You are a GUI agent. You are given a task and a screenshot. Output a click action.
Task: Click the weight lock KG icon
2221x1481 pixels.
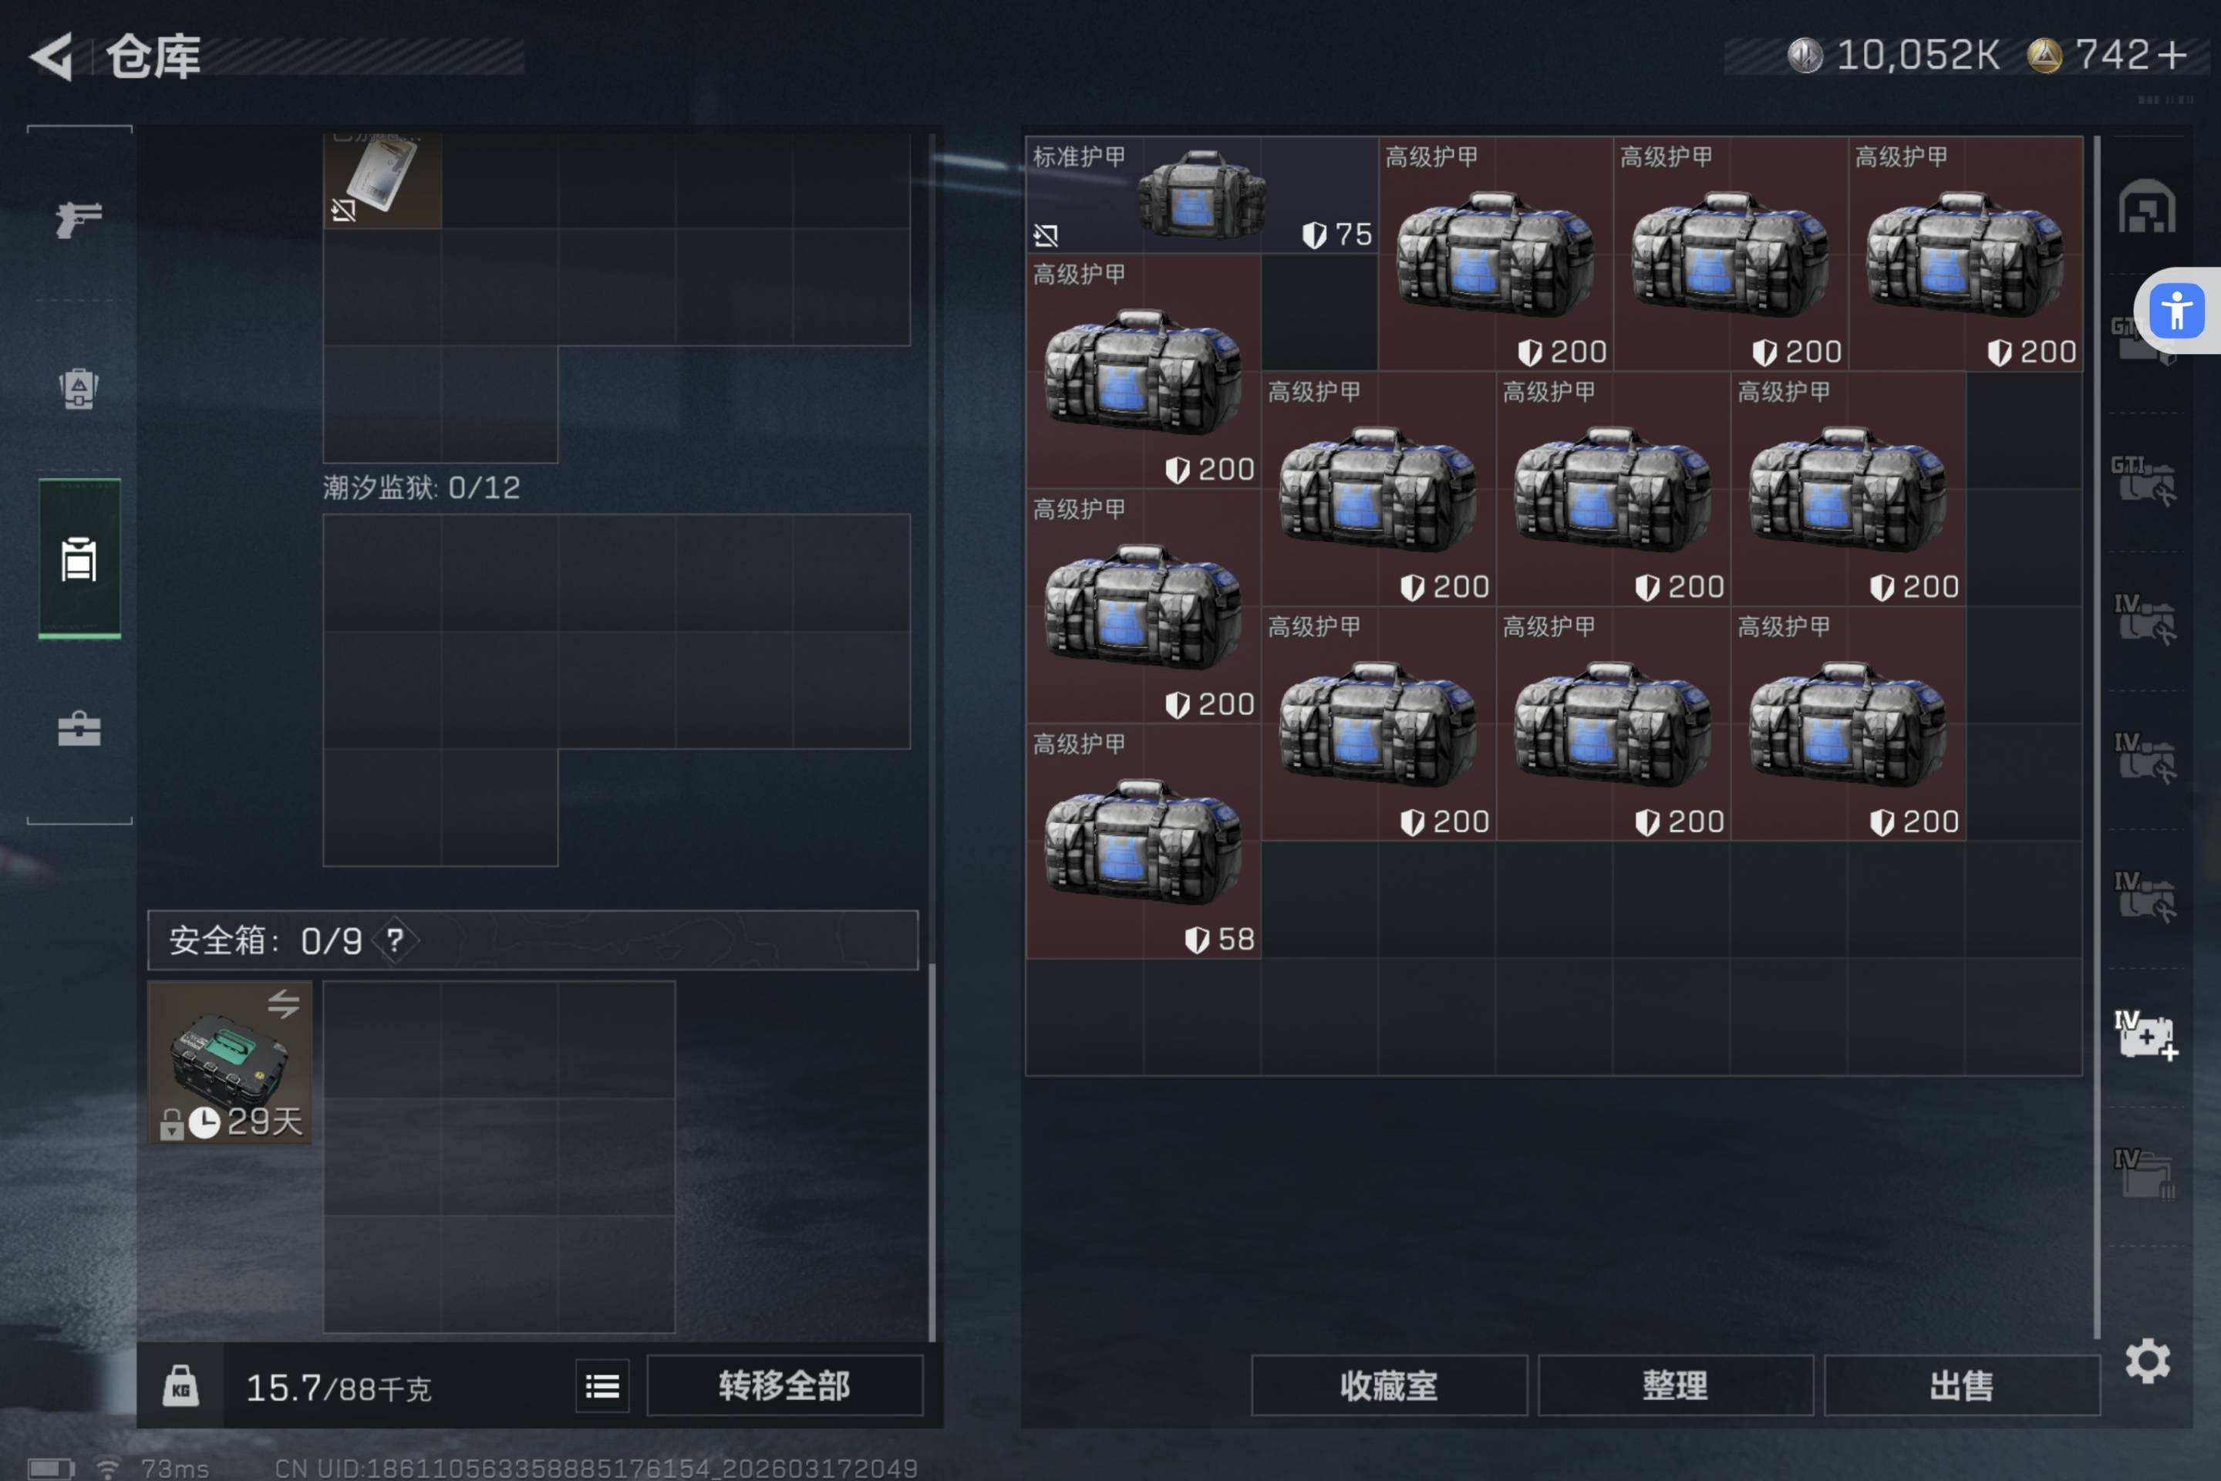click(180, 1385)
